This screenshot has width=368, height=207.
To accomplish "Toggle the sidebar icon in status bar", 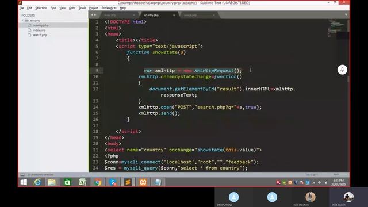I will coord(22,175).
